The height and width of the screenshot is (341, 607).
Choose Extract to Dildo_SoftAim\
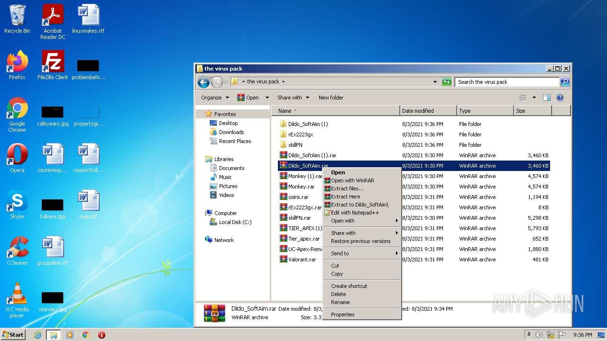pos(362,205)
